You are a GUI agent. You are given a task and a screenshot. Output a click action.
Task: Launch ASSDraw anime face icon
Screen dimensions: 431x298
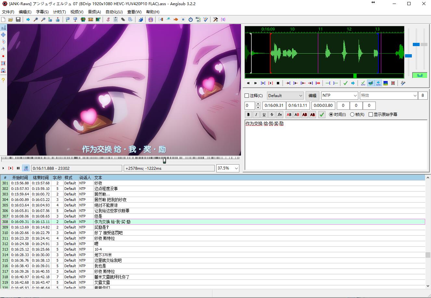point(150,19)
